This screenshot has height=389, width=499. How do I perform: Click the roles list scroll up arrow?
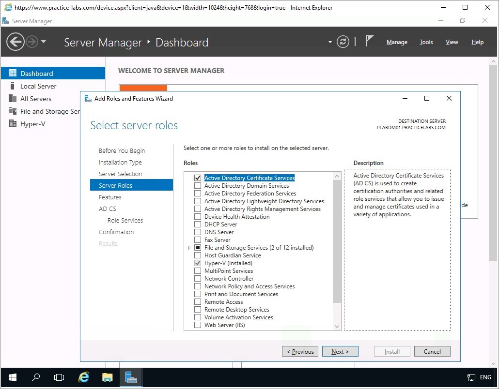(x=337, y=176)
